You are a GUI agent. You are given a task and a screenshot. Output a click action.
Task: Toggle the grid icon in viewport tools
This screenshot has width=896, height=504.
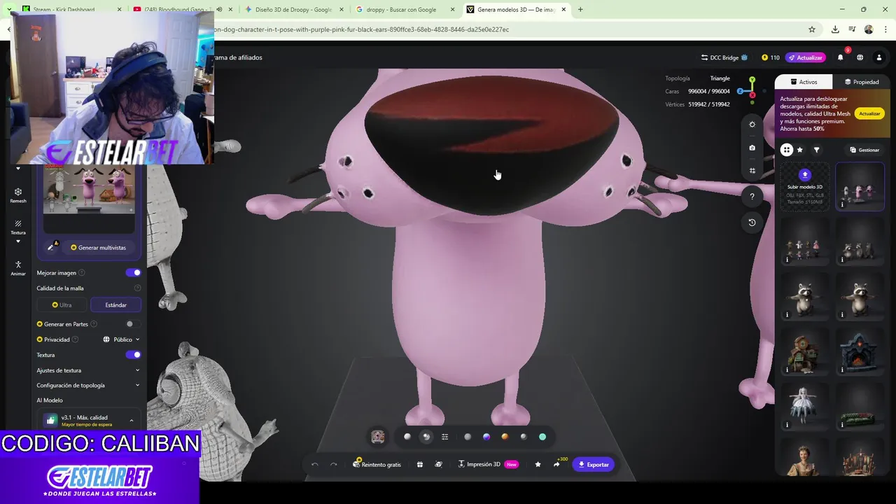click(752, 171)
